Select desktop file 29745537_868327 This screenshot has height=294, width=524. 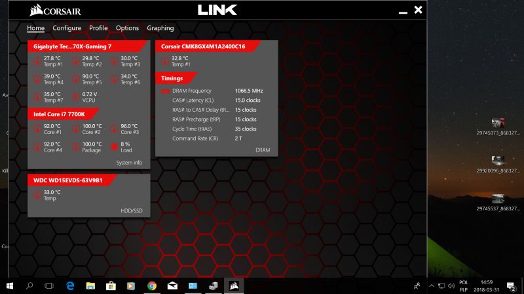[x=498, y=203]
